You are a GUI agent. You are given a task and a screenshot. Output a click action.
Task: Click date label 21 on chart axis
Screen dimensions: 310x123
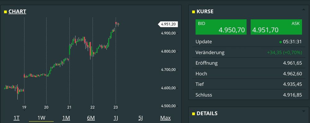pyautogui.click(x=69, y=108)
